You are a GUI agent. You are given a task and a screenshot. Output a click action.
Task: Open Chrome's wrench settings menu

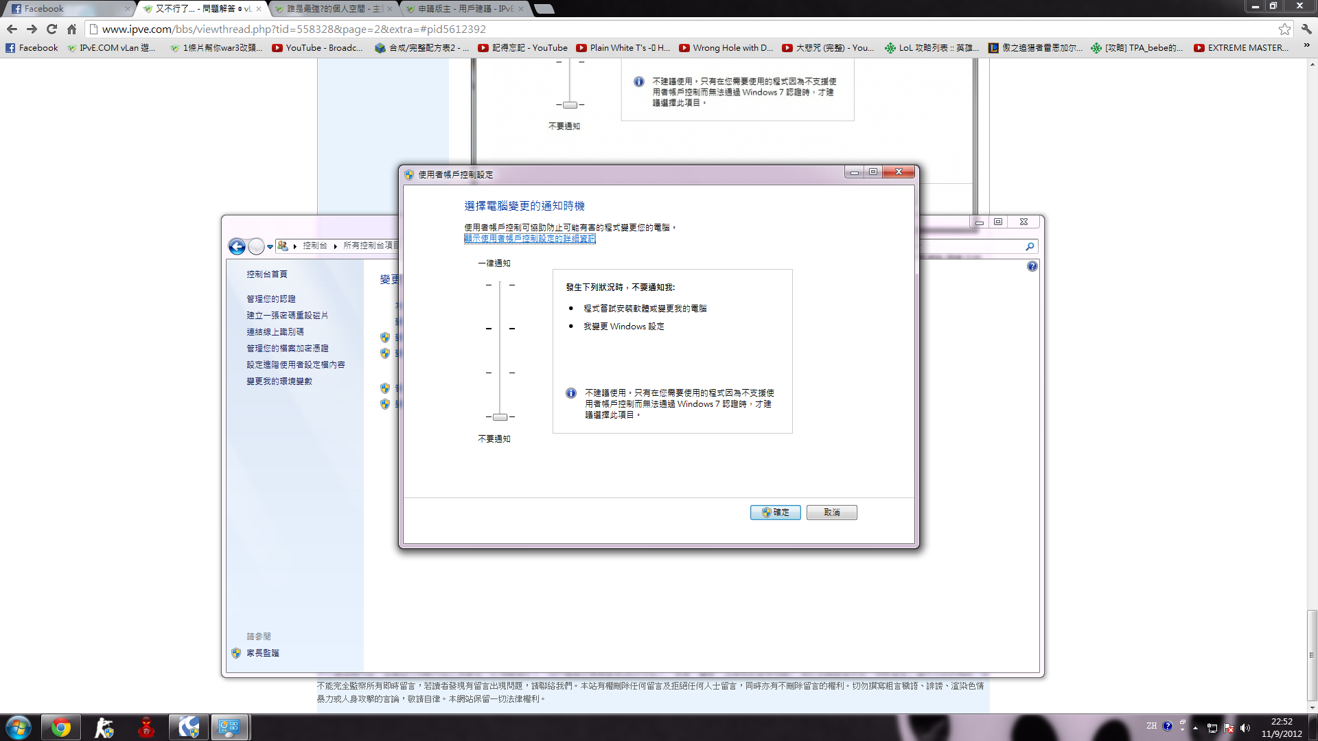point(1306,29)
